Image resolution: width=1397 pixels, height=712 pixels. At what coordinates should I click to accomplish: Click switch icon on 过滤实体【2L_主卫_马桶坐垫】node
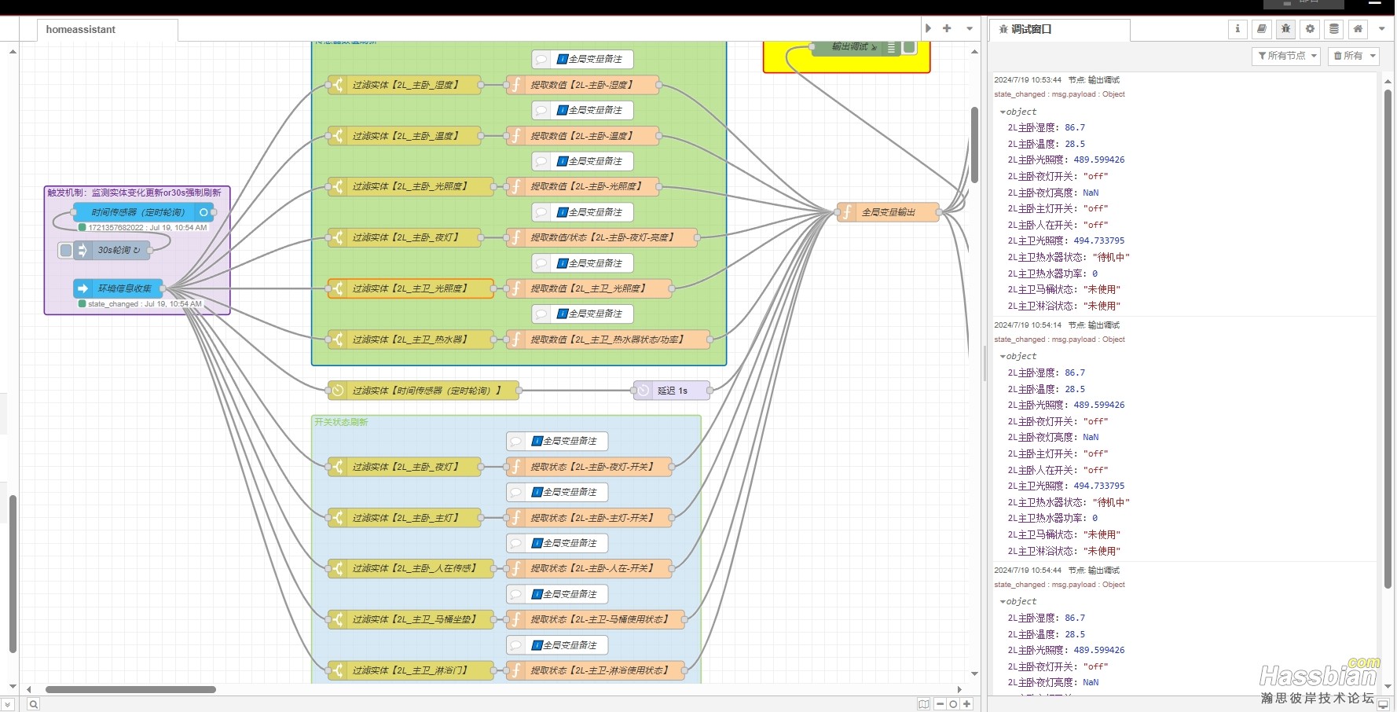pyautogui.click(x=338, y=619)
